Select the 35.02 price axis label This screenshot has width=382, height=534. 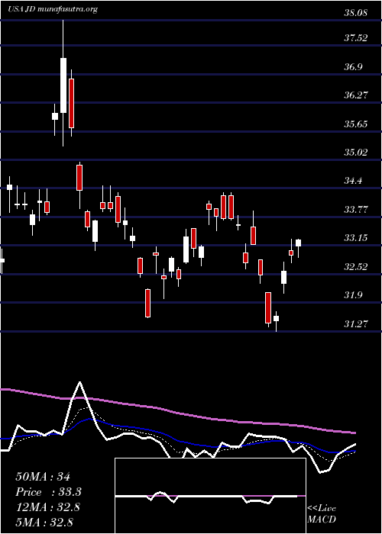355,152
